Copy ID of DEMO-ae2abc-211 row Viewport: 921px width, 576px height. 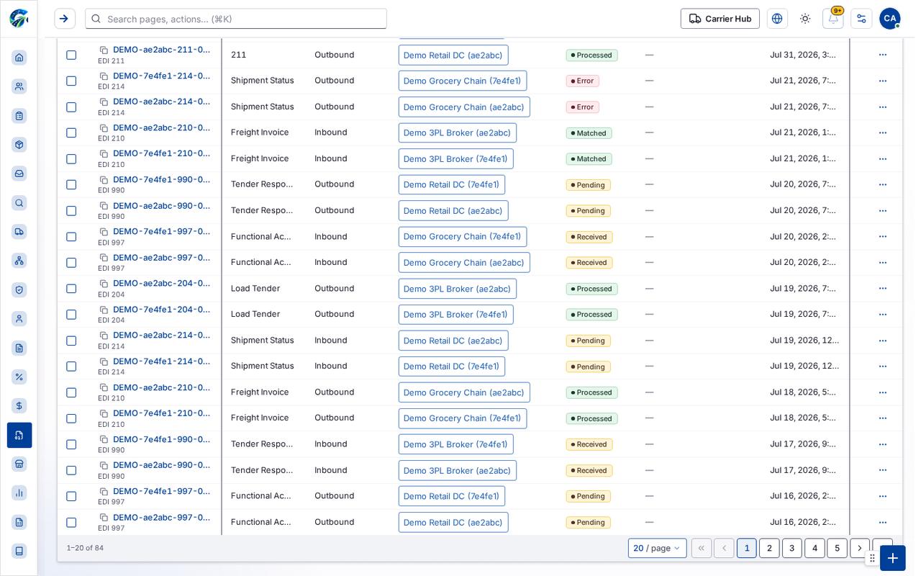coord(104,50)
